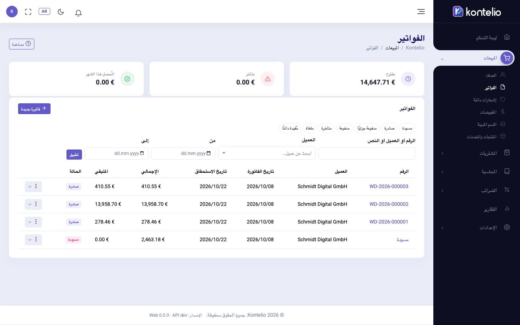Click the shopping cart icon for المبيعات
The width and height of the screenshot is (520, 325).
tap(507, 58)
